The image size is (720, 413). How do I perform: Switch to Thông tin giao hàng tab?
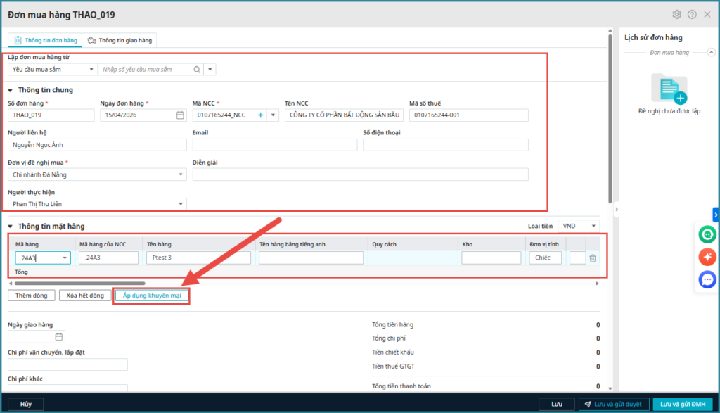tap(119, 41)
